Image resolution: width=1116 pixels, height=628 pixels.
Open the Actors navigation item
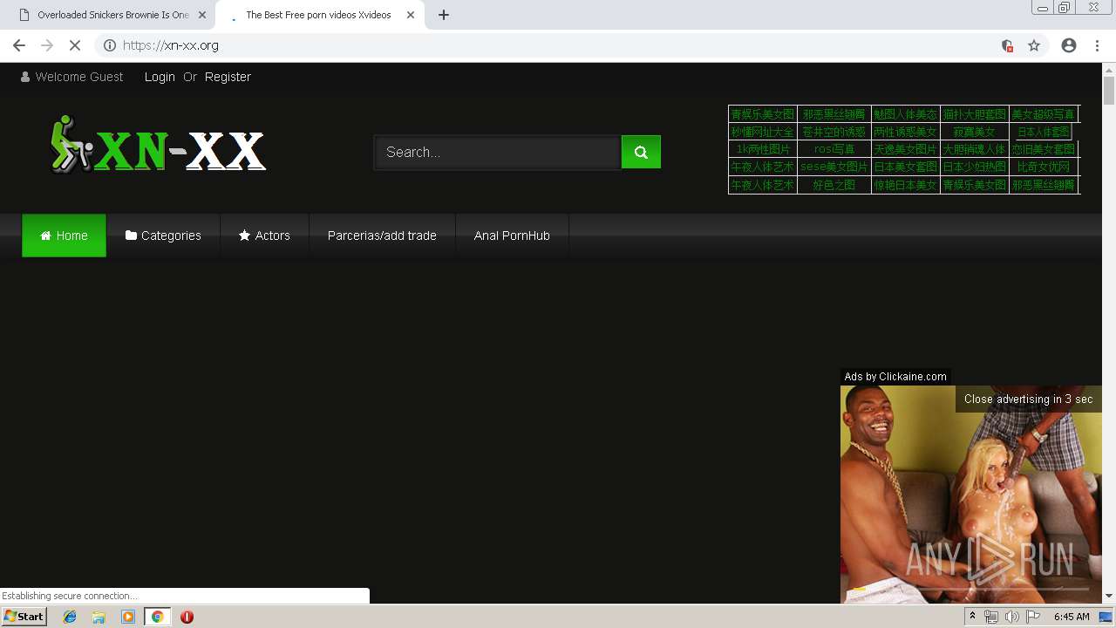click(264, 235)
